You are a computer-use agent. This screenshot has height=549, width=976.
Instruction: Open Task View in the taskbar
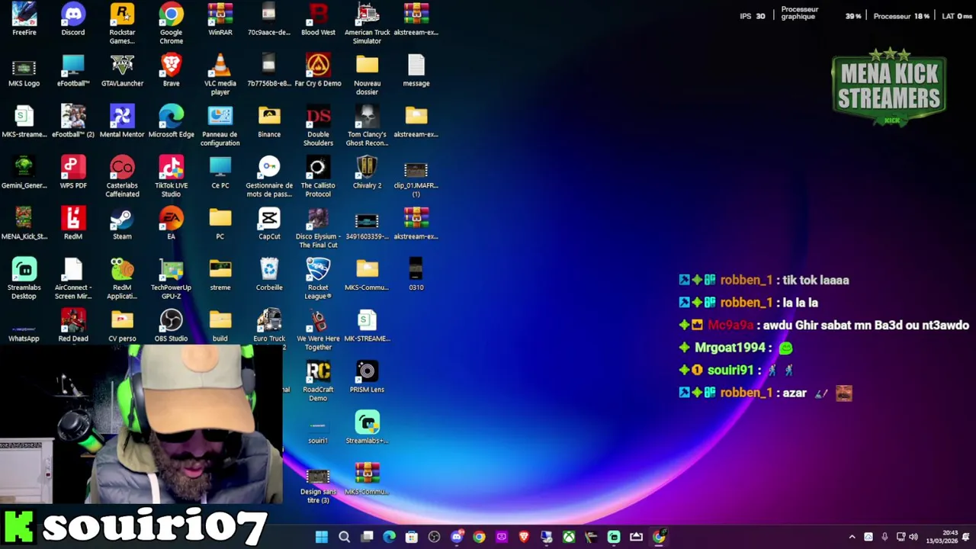pos(367,537)
